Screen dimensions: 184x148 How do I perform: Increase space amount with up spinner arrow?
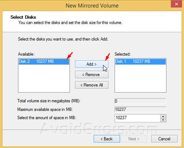[163, 116]
